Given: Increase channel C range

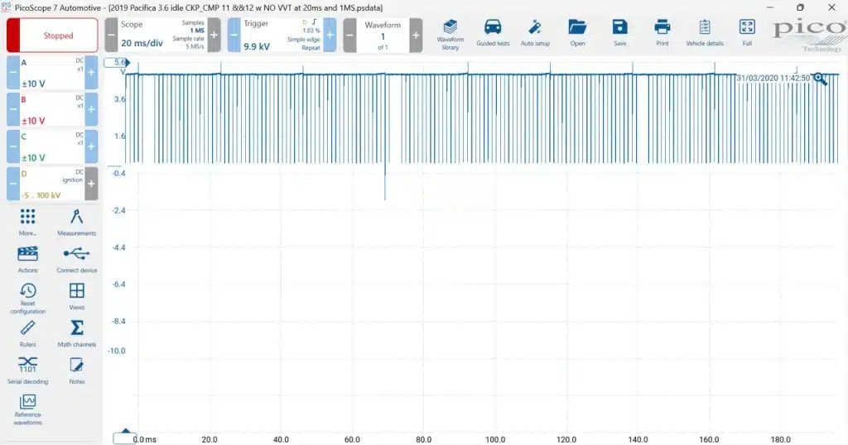Looking at the screenshot, I should click(x=91, y=147).
